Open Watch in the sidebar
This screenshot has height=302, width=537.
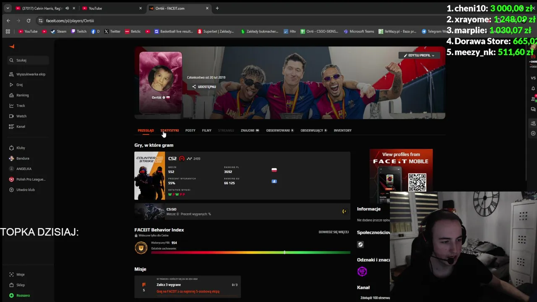pyautogui.click(x=18, y=116)
